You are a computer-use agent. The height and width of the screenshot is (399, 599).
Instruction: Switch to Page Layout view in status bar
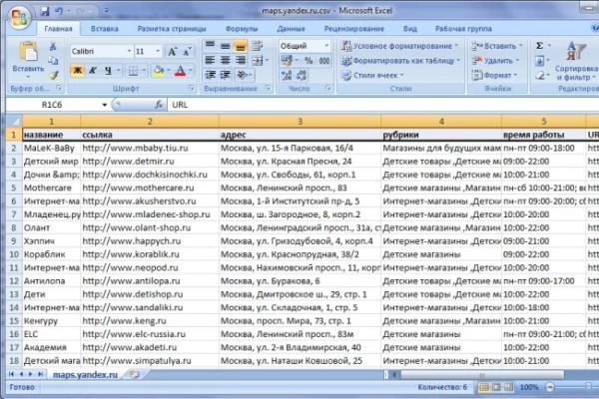(496, 387)
